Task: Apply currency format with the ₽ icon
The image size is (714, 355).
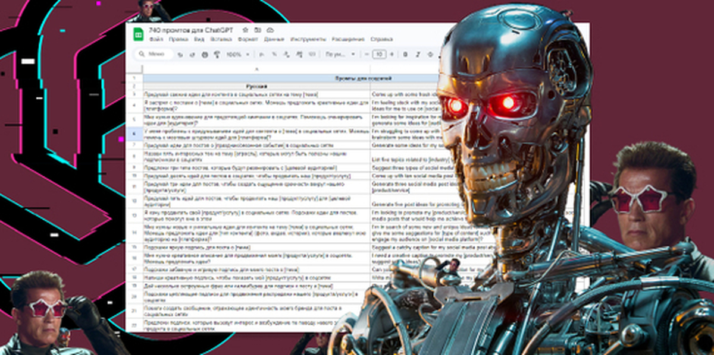Action: click(x=261, y=54)
